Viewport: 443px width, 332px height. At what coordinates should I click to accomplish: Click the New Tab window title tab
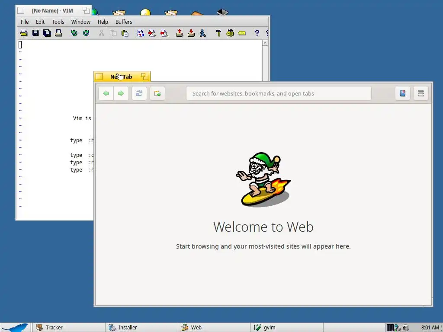click(121, 77)
